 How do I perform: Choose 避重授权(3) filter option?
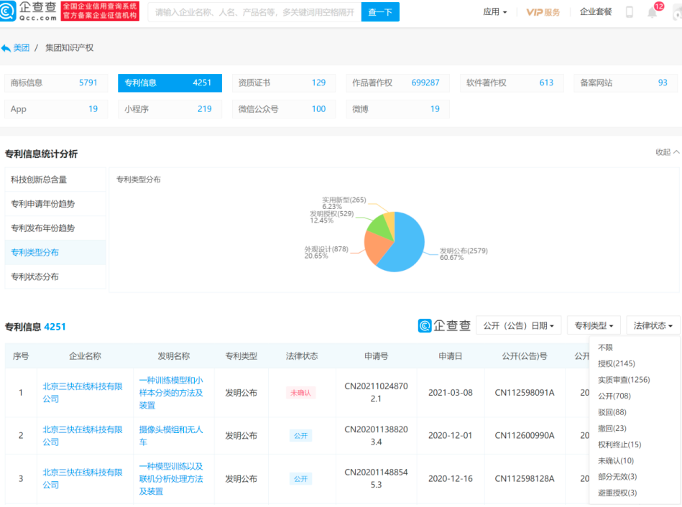(x=617, y=493)
